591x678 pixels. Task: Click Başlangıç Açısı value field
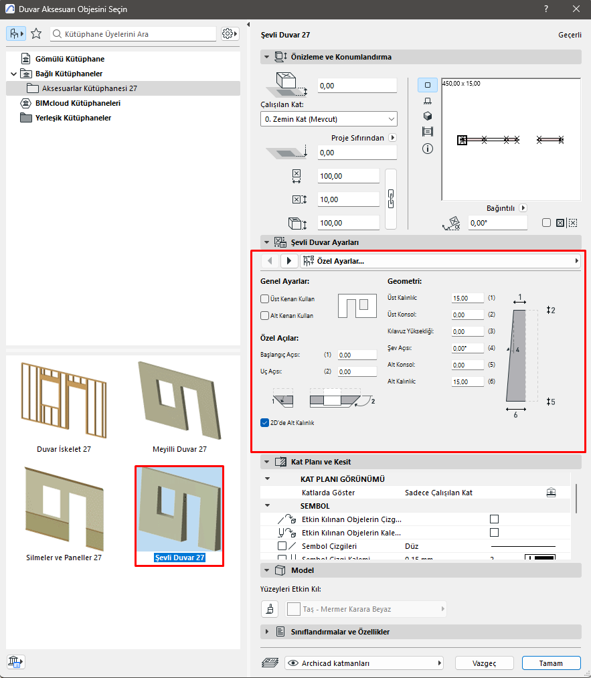click(357, 355)
